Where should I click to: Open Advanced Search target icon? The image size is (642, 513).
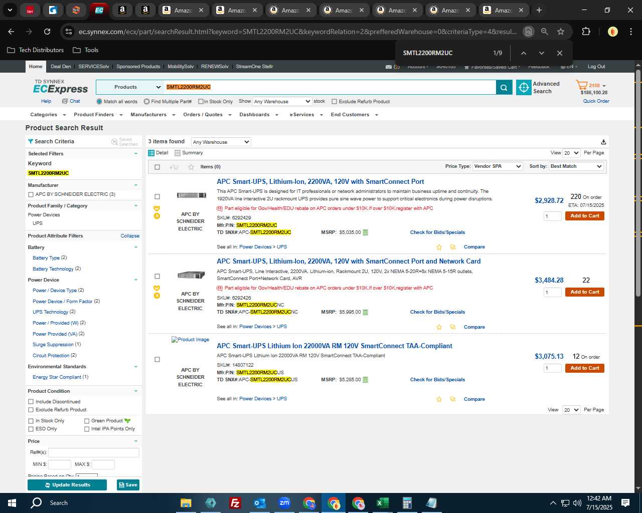click(524, 87)
